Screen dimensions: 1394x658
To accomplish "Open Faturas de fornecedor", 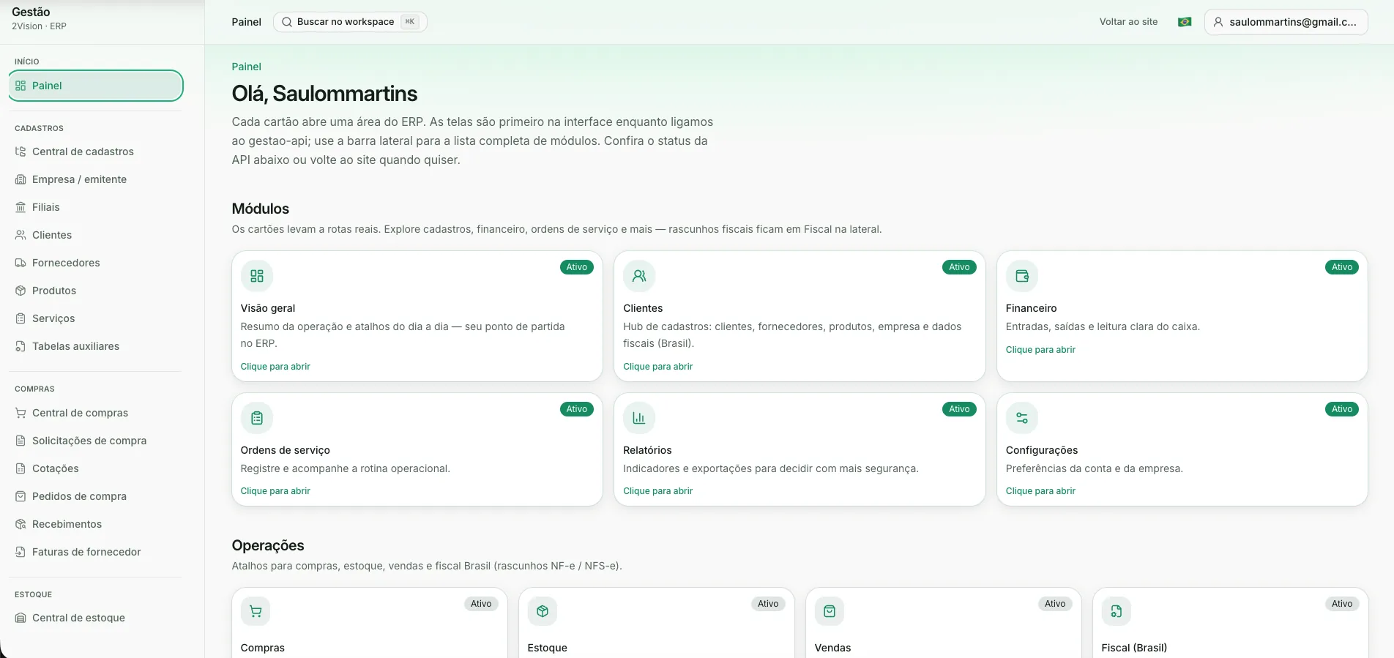I will coord(96,552).
